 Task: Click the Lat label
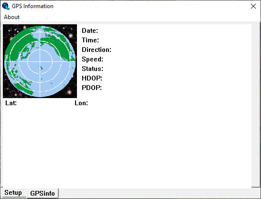(x=11, y=103)
